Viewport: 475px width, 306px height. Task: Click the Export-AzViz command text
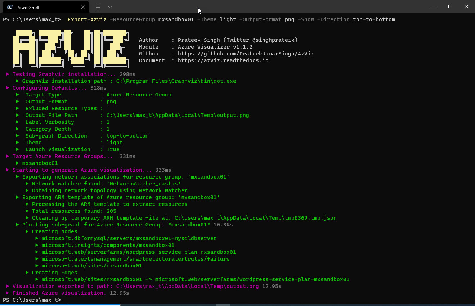[87, 19]
